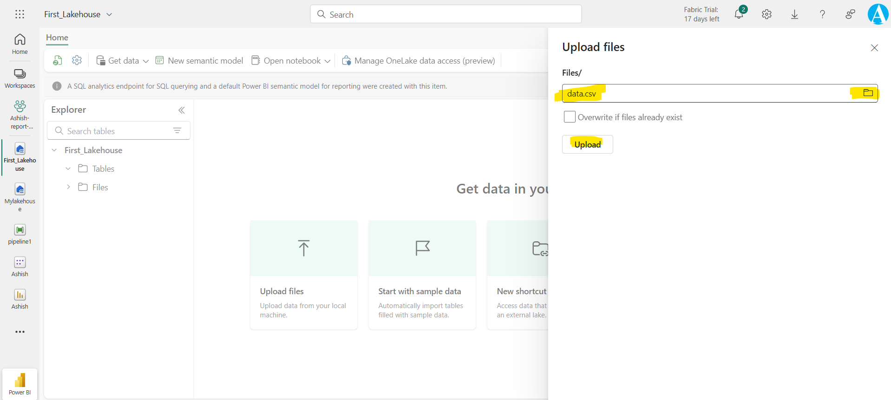Collapse the Tables folder node
Screen dimensions: 891x400
[68, 168]
